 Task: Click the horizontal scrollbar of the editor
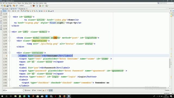pos(90,88)
